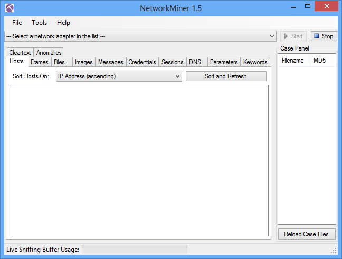Click the Reload Case Files button
The height and width of the screenshot is (259, 342).
(x=306, y=234)
